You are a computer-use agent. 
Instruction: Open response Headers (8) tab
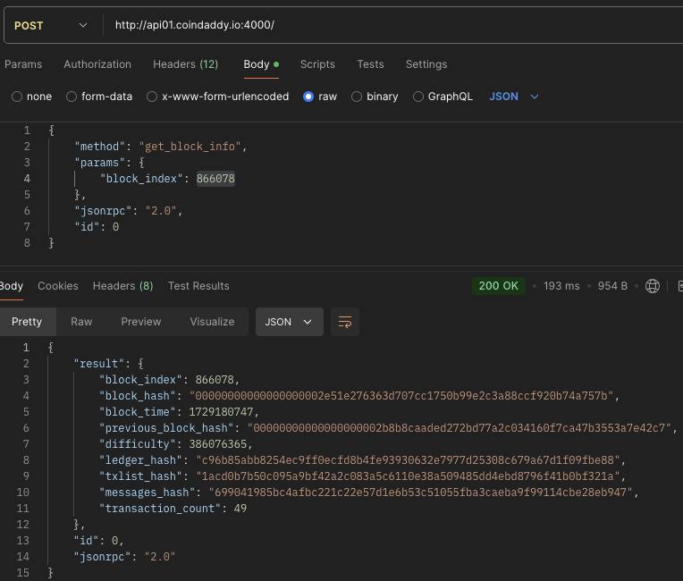pos(122,286)
